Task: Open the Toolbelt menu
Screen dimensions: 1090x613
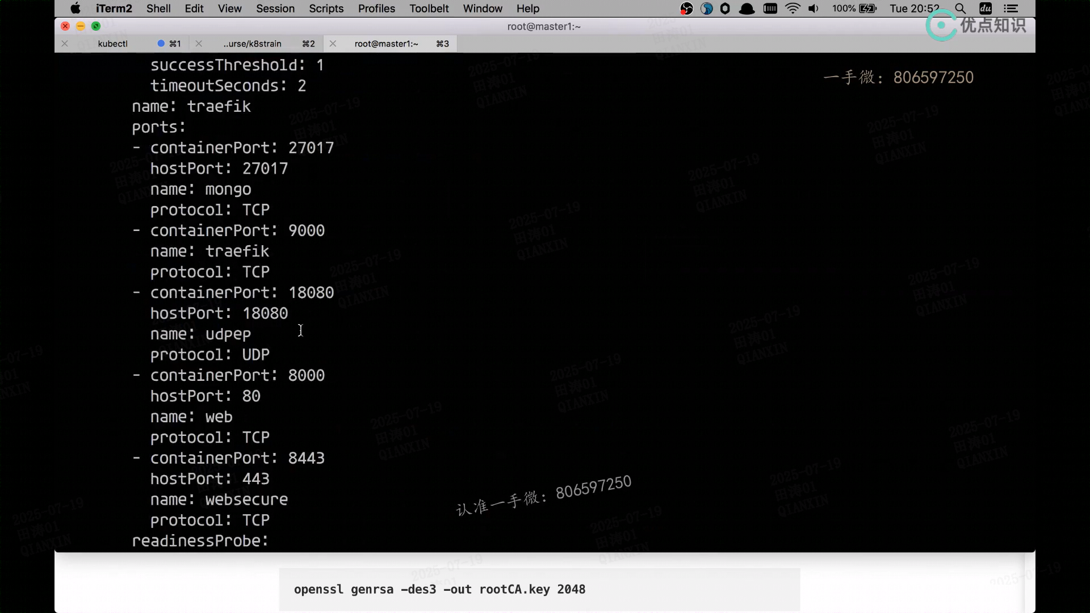Action: [429, 9]
